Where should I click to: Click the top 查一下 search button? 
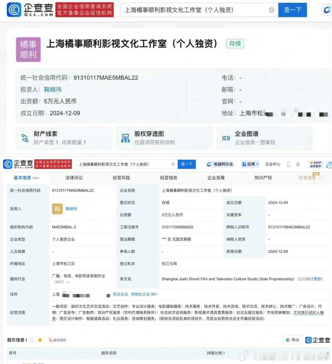coord(293,10)
